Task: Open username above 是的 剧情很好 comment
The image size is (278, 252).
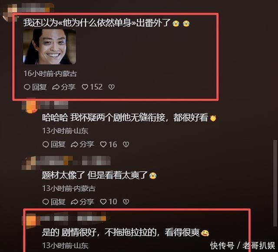Action: 73,218
